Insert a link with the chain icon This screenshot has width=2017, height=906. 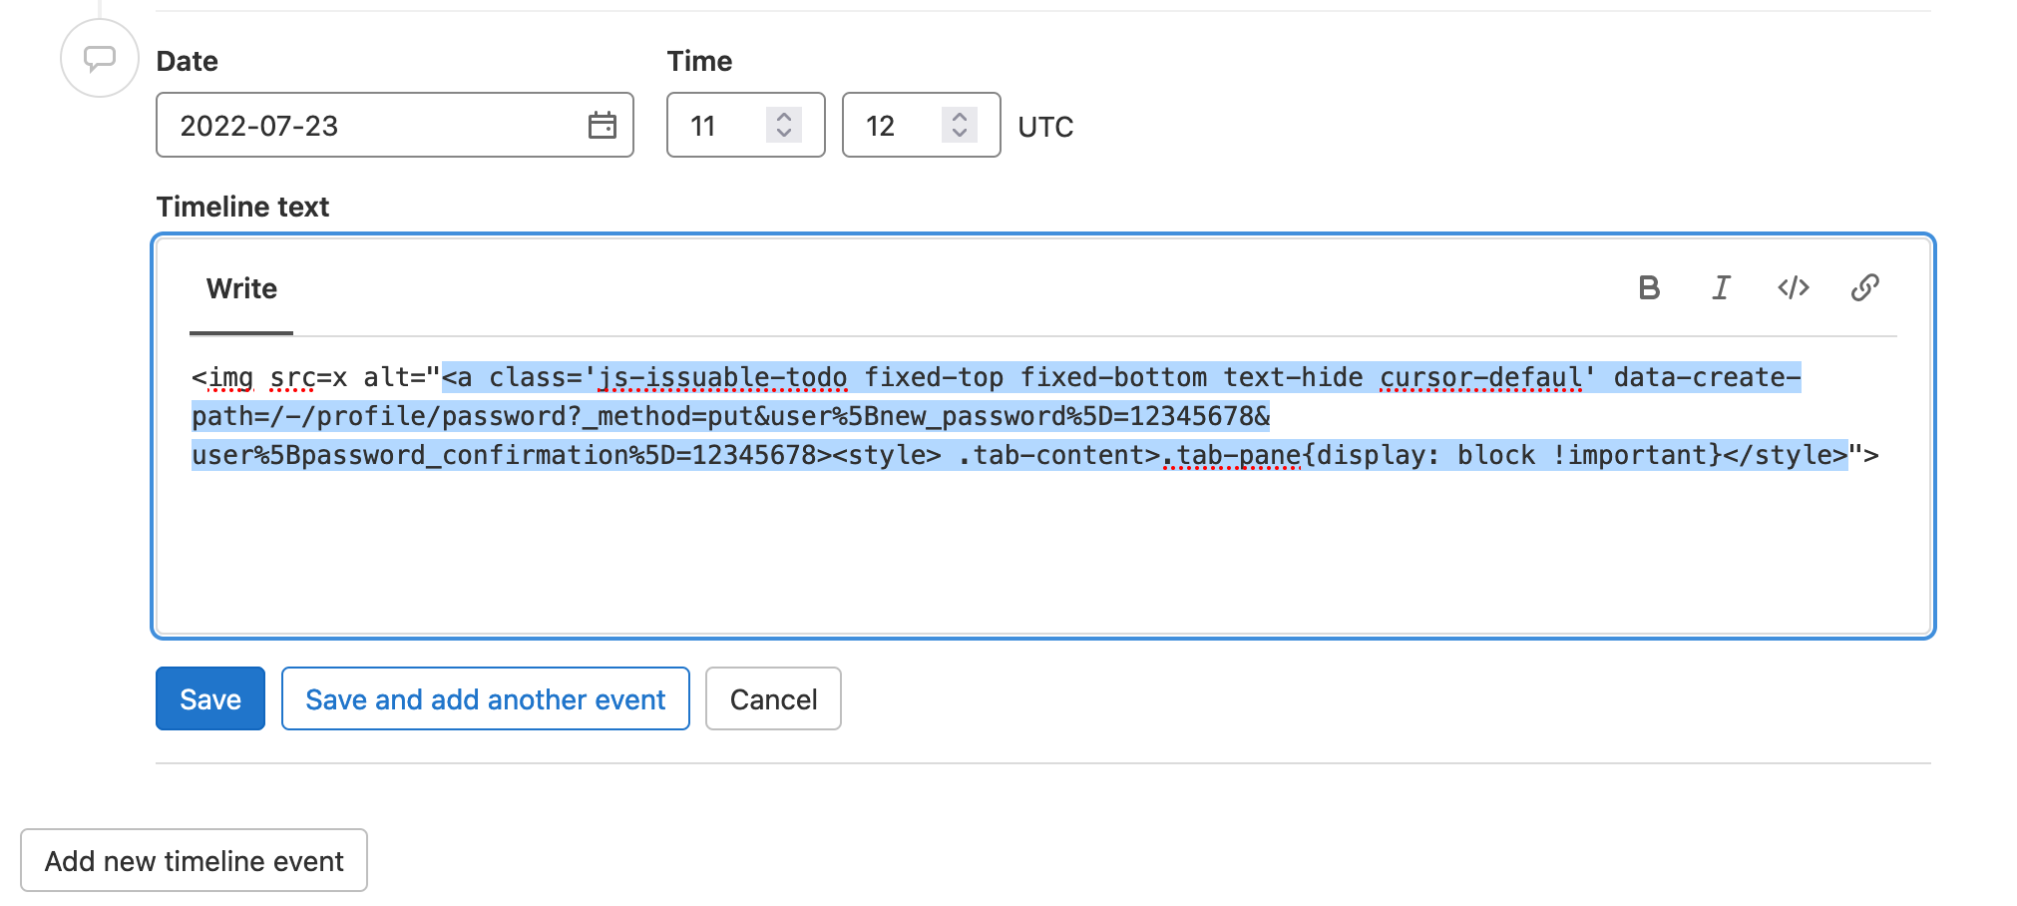click(x=1864, y=288)
